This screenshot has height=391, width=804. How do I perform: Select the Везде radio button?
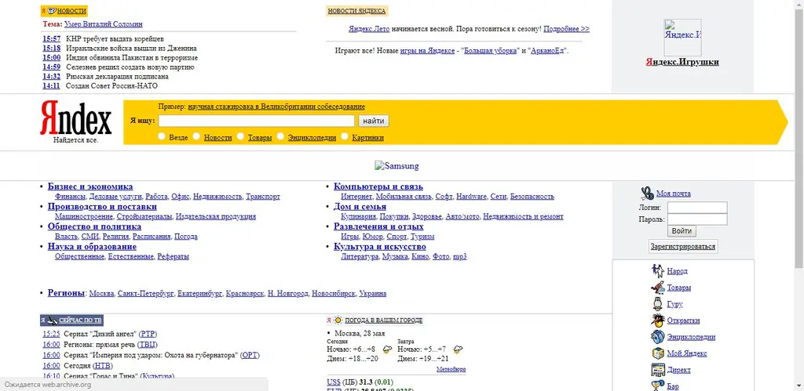(x=162, y=136)
